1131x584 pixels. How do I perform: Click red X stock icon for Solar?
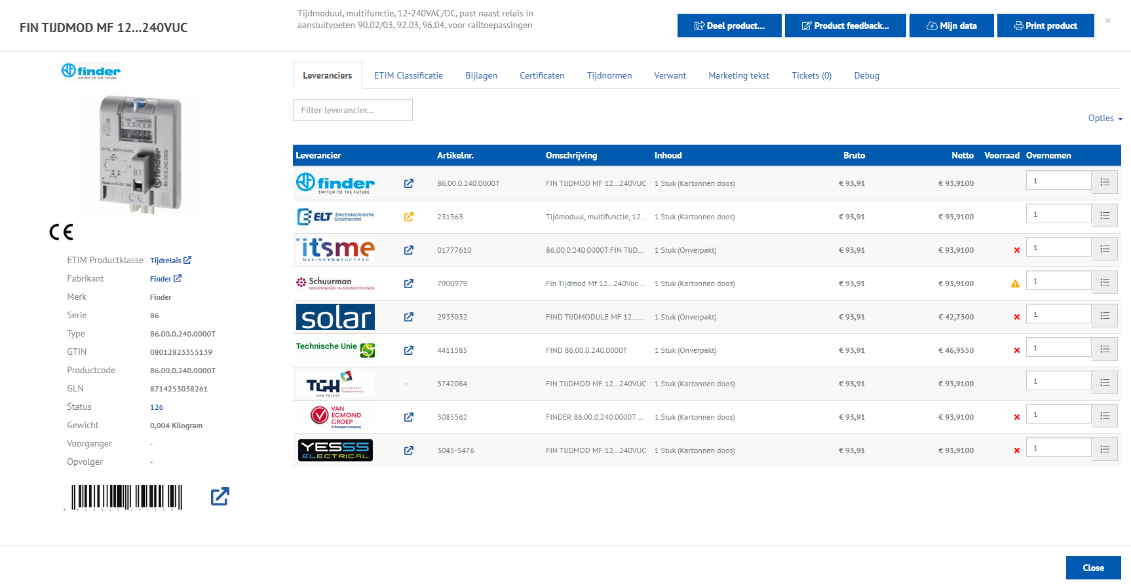coord(1016,317)
